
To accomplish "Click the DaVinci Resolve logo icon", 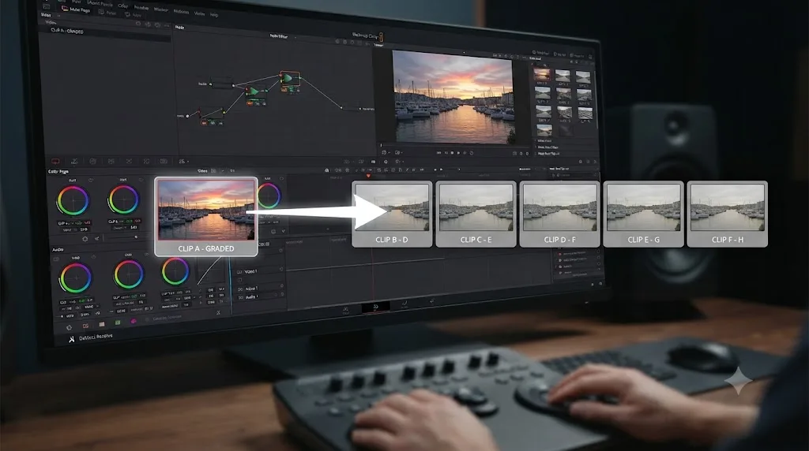I will 72,339.
